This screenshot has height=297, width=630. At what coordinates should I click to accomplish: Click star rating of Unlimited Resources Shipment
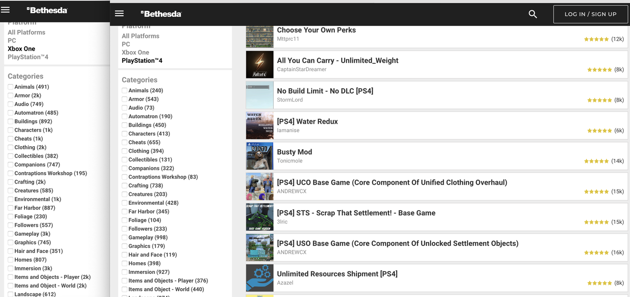pyautogui.click(x=599, y=283)
